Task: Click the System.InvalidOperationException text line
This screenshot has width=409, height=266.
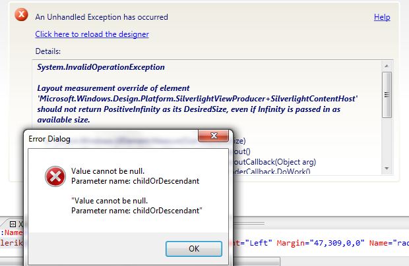Action: (x=101, y=67)
